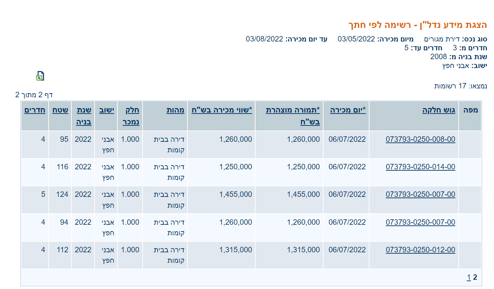Sort by ישוב column header
The image size is (494, 289).
[x=106, y=110]
